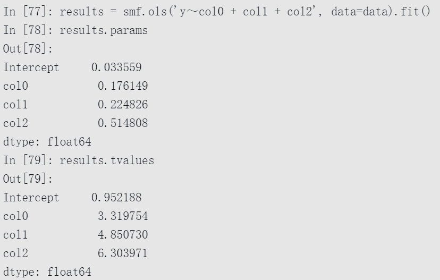Click the results.tvalues command text

point(107,160)
